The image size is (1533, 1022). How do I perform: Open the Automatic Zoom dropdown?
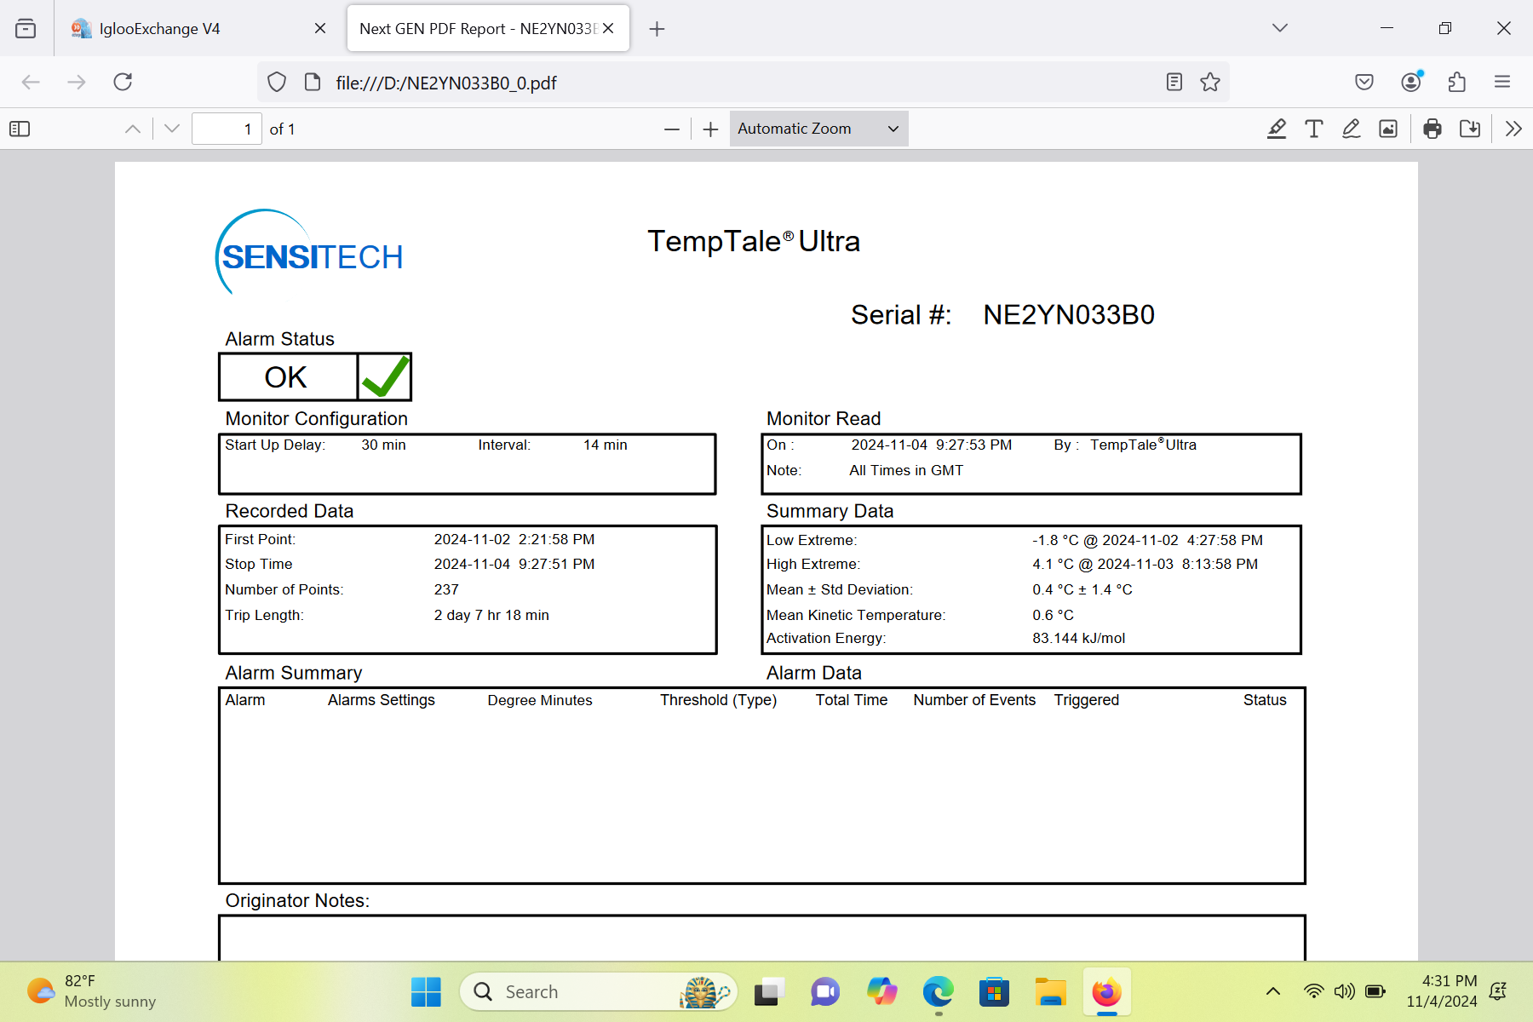pos(818,129)
